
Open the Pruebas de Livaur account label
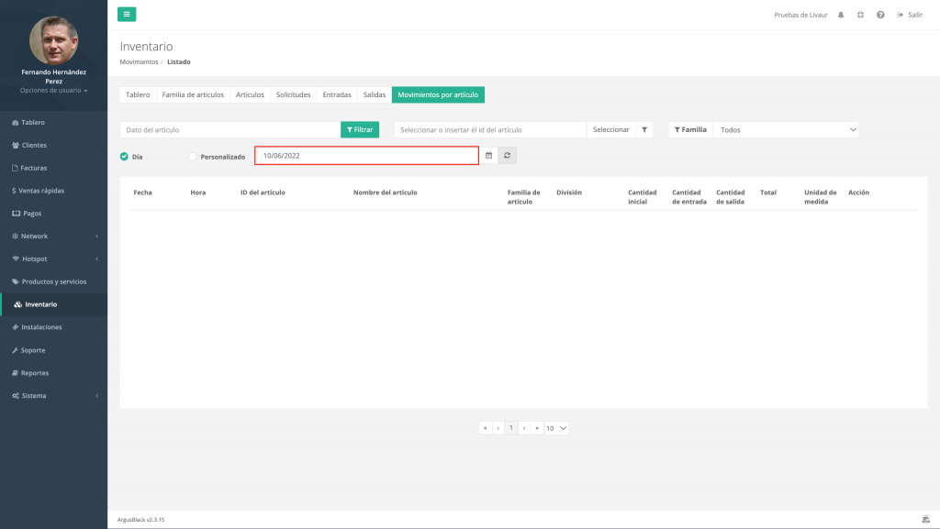(800, 15)
